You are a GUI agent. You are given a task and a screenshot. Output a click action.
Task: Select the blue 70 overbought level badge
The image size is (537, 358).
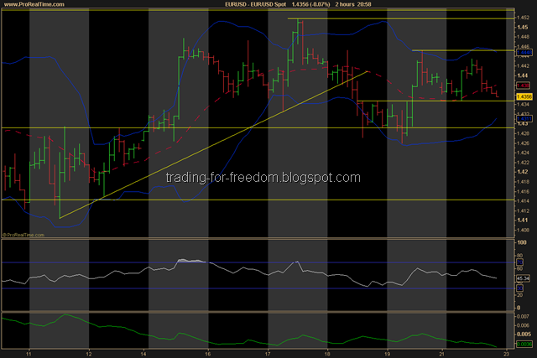point(520,262)
